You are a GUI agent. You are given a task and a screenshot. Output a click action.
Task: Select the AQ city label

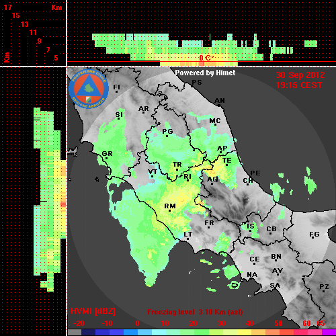[x=212, y=179]
